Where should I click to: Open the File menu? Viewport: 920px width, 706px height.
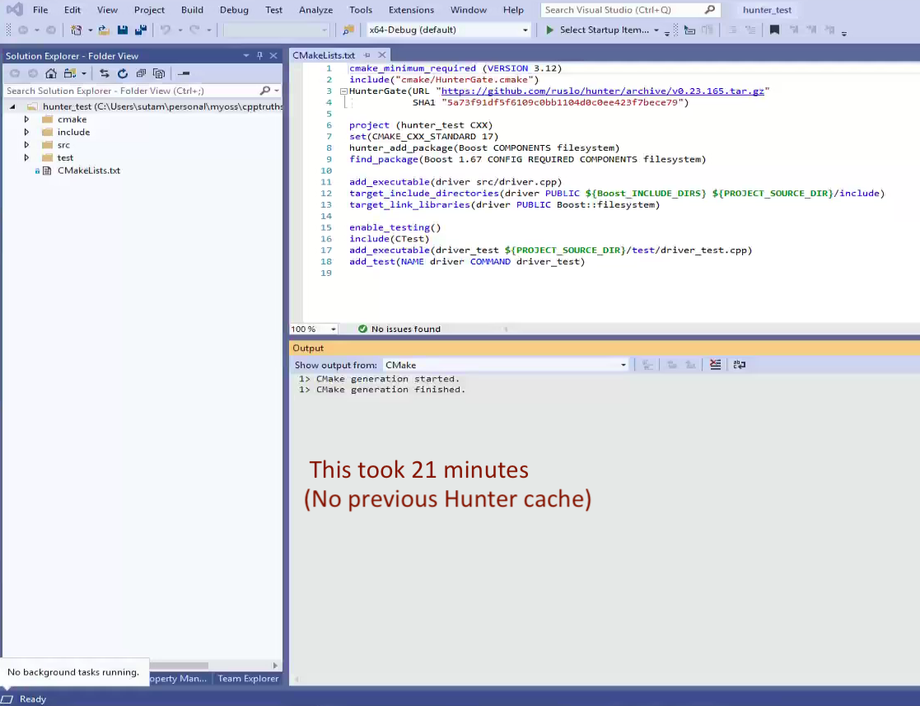click(x=40, y=9)
